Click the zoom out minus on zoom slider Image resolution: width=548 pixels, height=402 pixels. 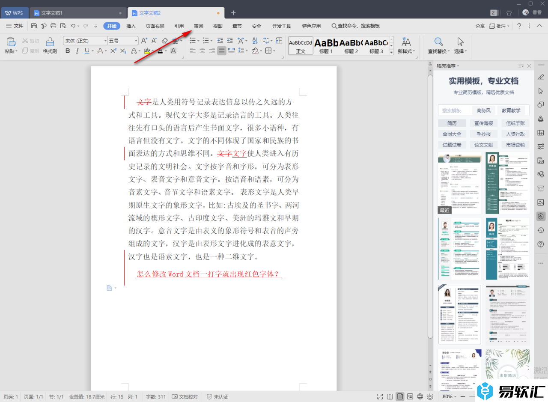[464, 396]
